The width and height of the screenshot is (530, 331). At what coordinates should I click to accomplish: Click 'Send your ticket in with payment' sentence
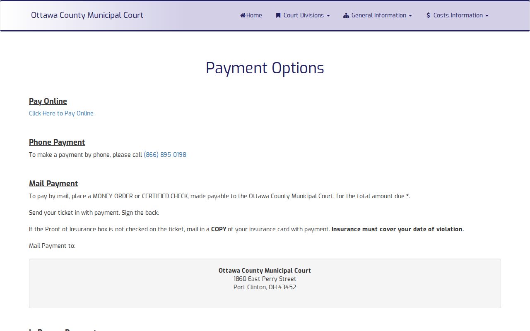(94, 213)
